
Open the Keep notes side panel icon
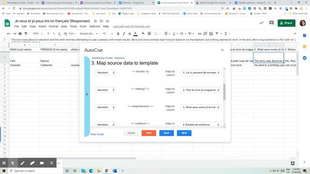click(x=305, y=47)
